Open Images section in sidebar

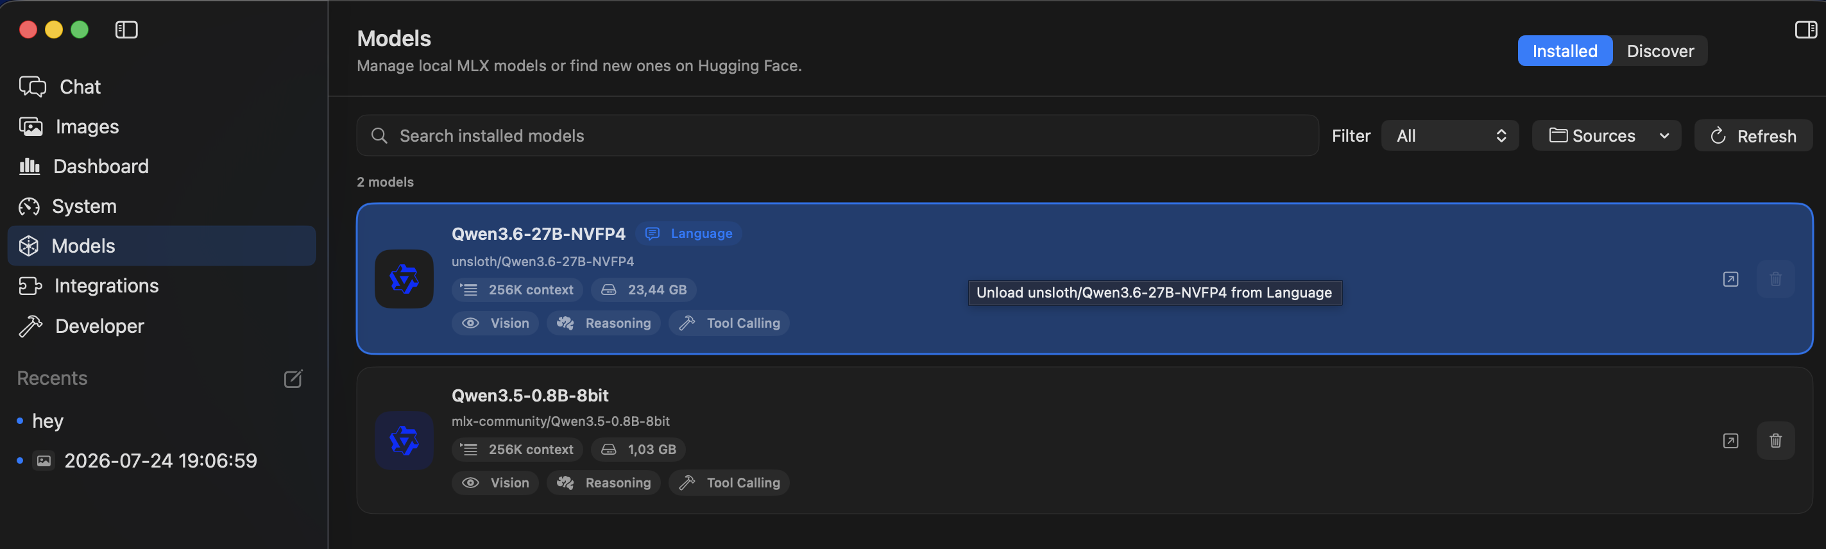pos(162,126)
